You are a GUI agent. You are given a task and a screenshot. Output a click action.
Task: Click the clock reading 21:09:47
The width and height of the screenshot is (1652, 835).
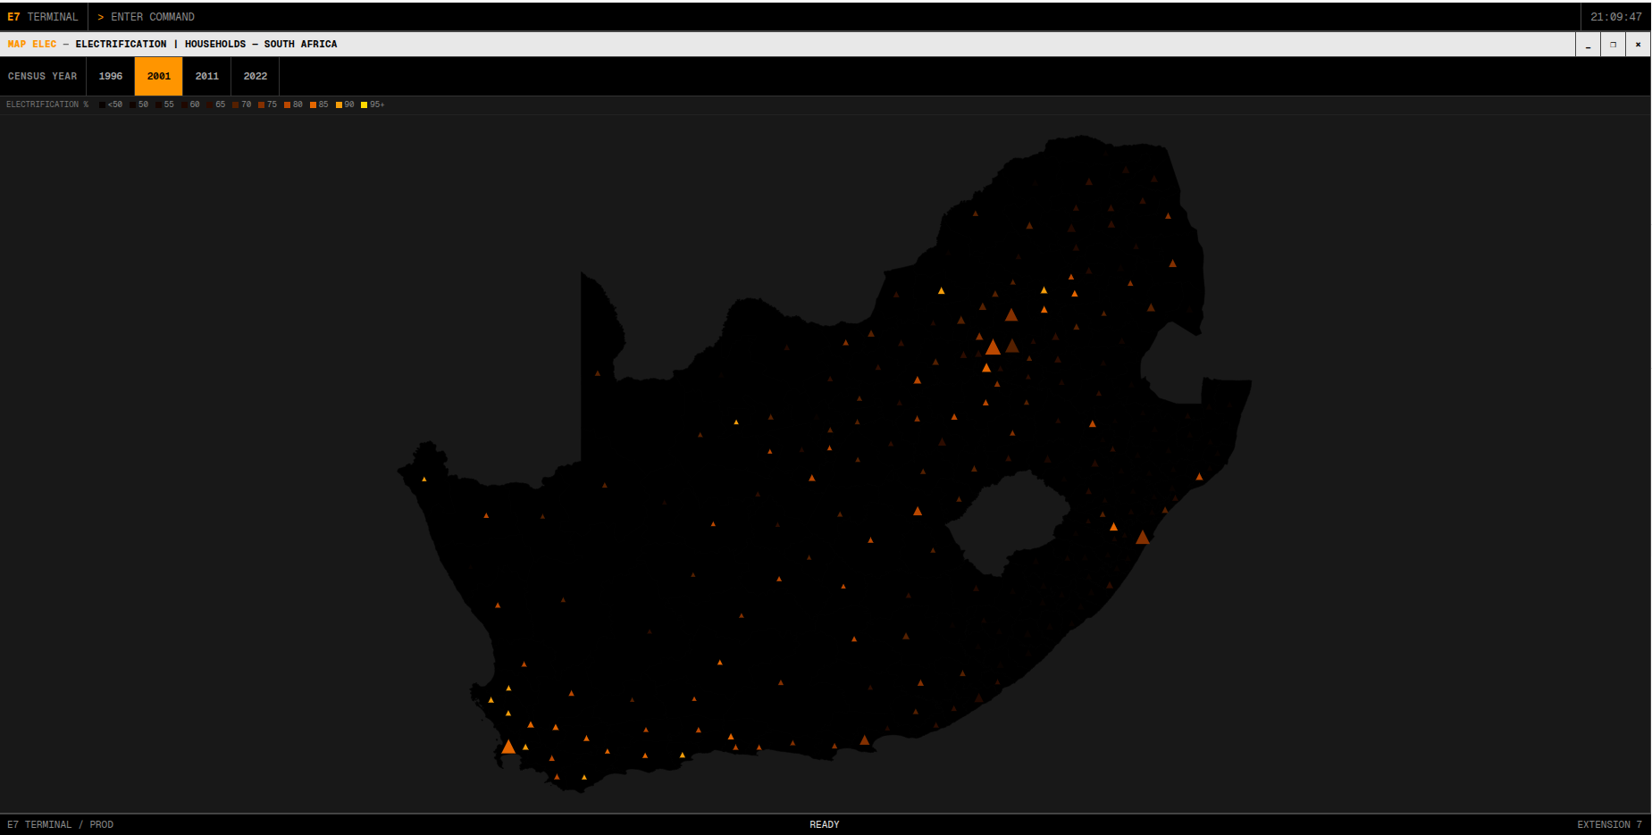point(1616,17)
